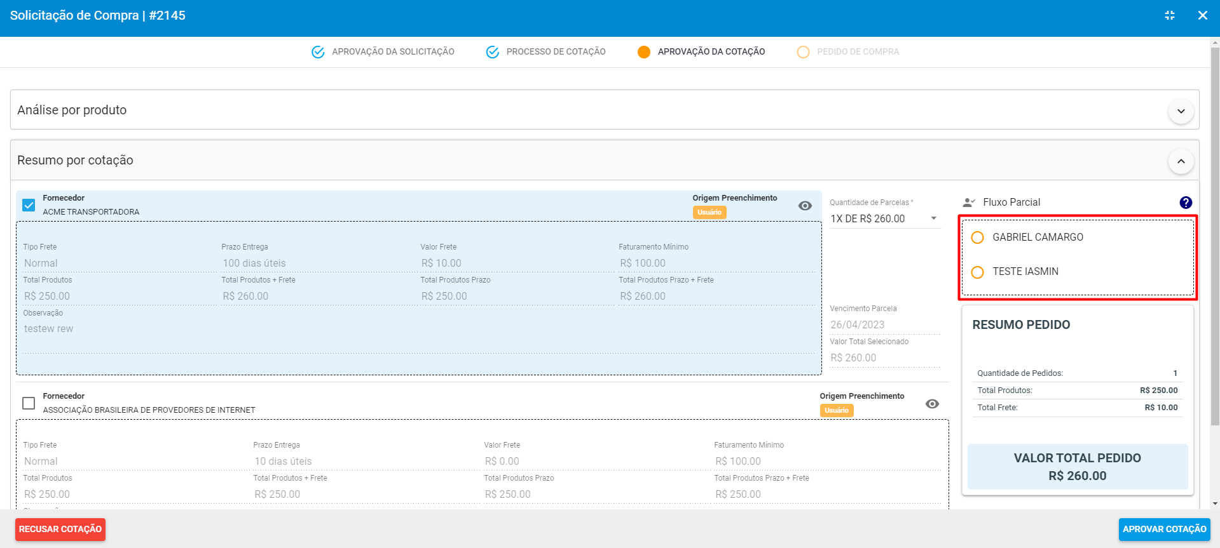Select the TESTE IASMIN radio option
This screenshot has width=1220, height=548.
point(978,272)
